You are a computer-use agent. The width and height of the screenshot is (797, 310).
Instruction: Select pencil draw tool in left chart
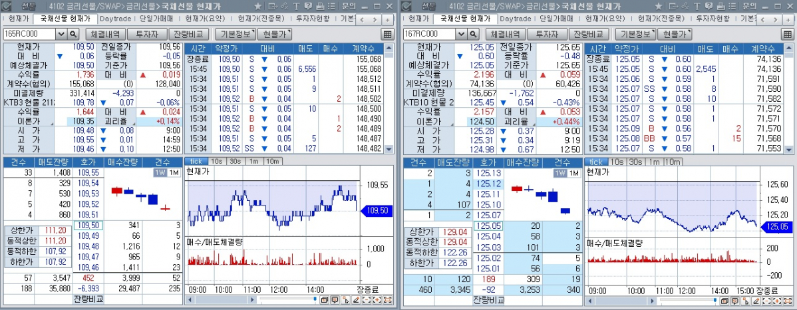(x=356, y=299)
